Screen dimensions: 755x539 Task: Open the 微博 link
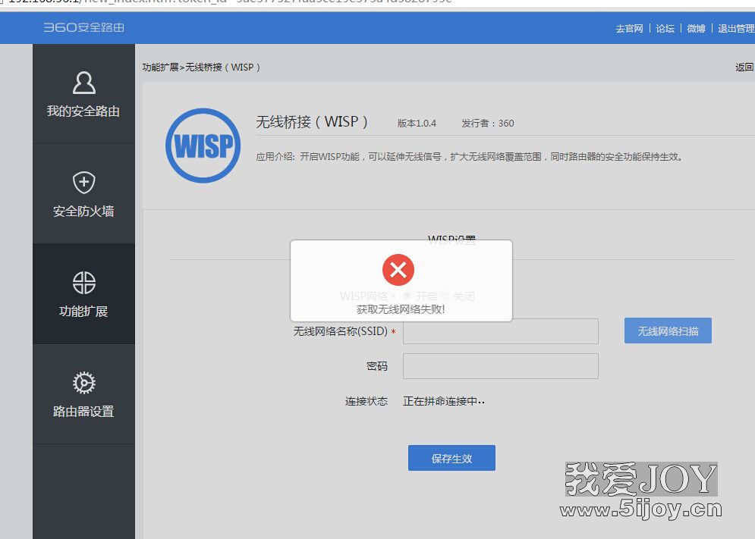tap(696, 28)
